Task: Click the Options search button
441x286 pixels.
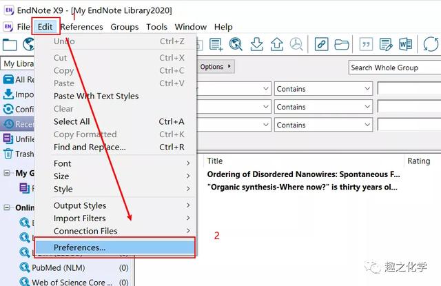Action: [216, 67]
